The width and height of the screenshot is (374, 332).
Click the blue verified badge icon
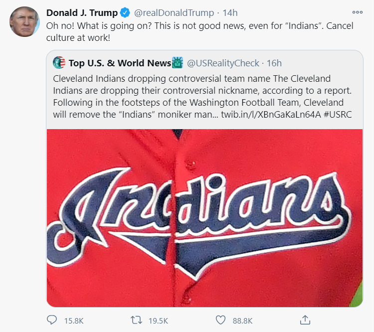tap(125, 12)
